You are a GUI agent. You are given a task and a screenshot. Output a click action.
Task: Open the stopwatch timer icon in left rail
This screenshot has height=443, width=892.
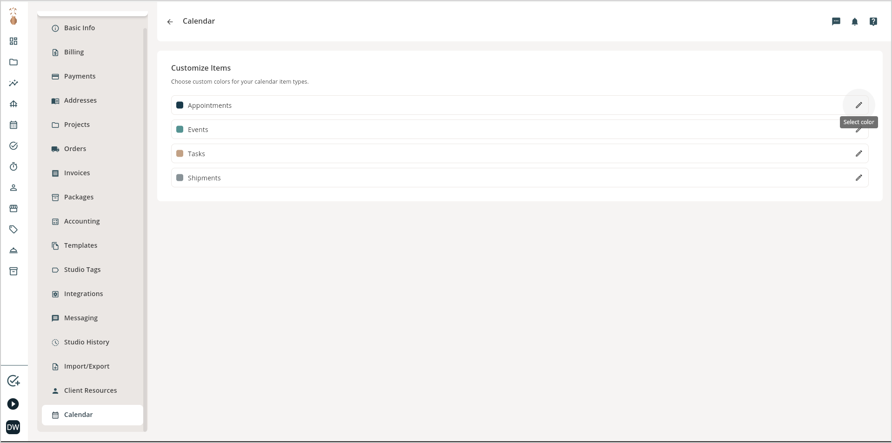pos(13,167)
